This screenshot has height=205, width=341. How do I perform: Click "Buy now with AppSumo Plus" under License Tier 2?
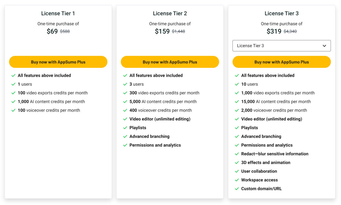pyautogui.click(x=170, y=62)
